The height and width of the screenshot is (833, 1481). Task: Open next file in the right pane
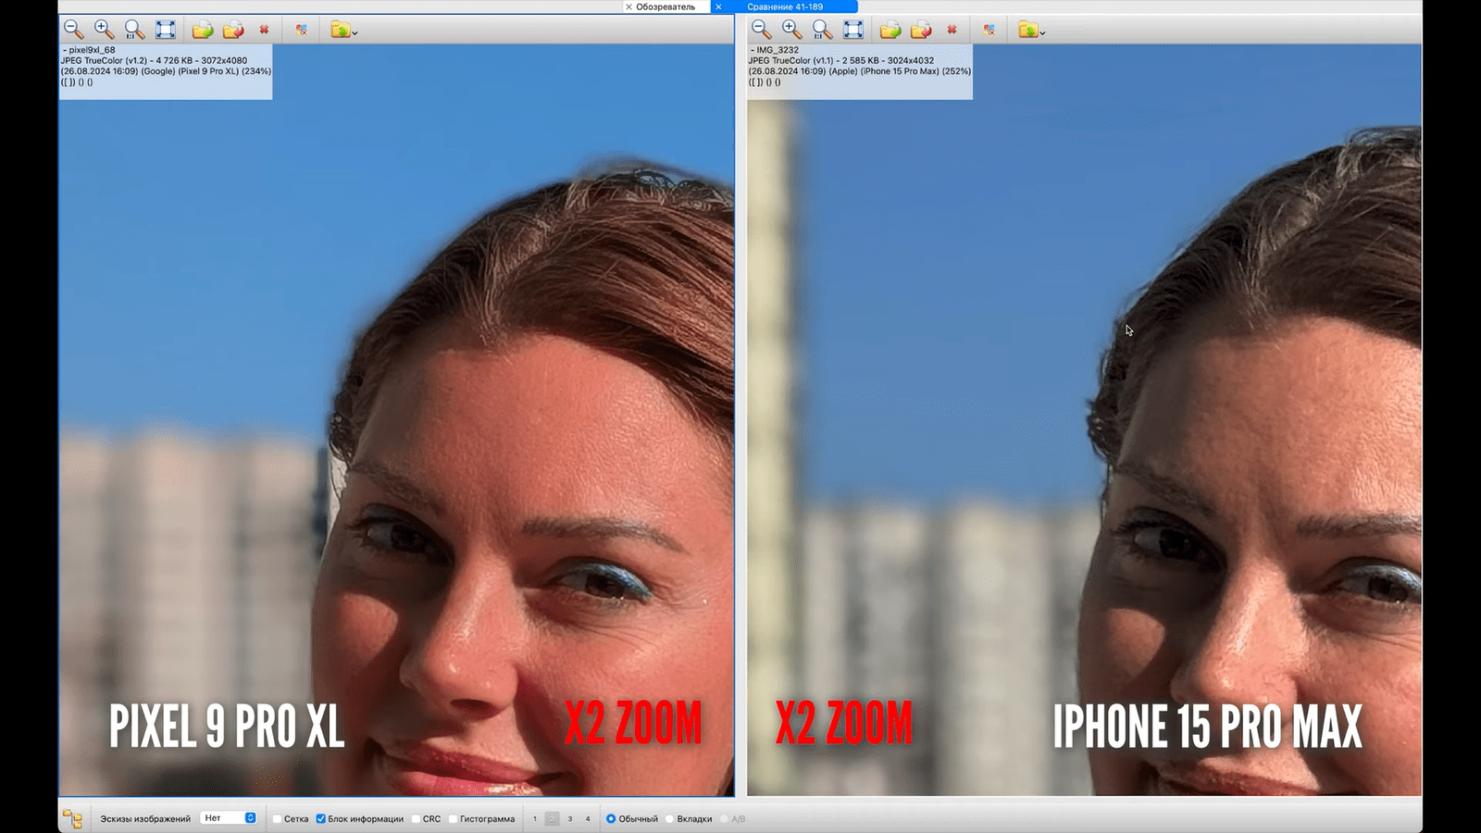tap(890, 30)
